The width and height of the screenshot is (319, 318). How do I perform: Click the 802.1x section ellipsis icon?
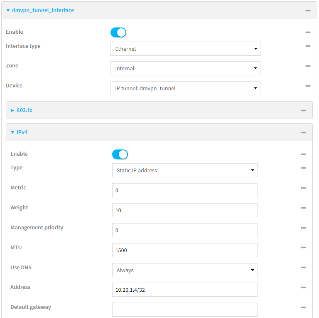coord(303,110)
